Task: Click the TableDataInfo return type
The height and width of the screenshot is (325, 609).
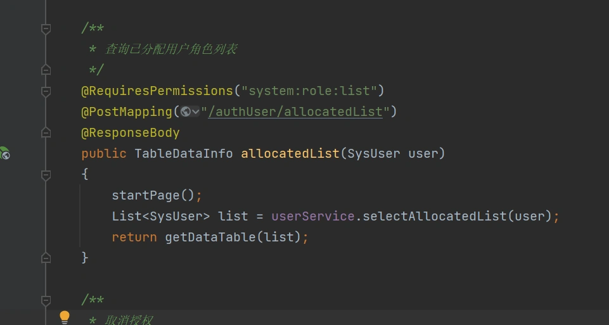Action: point(184,153)
